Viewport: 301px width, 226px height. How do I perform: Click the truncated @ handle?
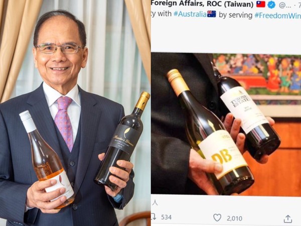coord(285,6)
